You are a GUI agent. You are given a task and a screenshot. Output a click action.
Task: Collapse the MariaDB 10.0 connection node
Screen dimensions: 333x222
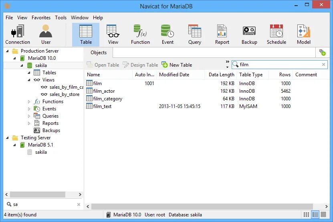click(x=15, y=58)
